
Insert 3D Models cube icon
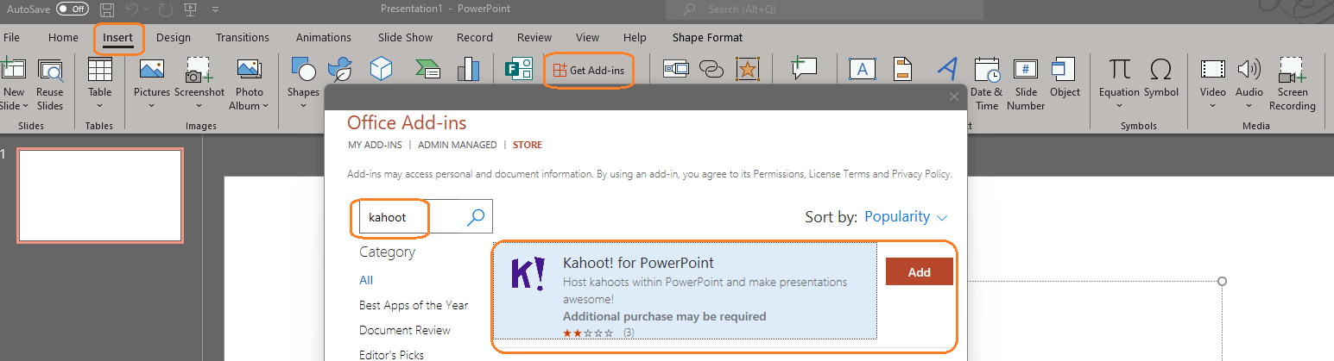pyautogui.click(x=382, y=70)
